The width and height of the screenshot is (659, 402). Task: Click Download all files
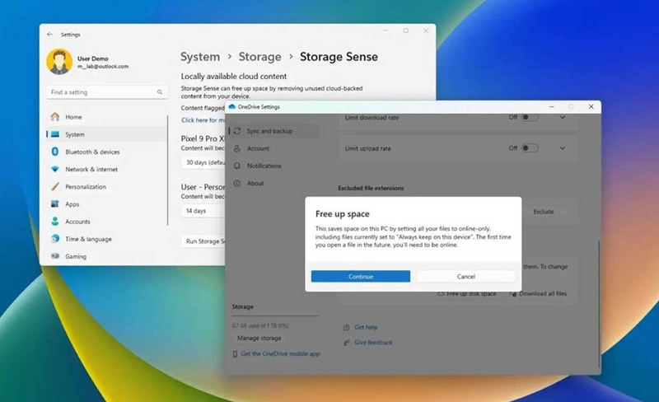(x=538, y=293)
